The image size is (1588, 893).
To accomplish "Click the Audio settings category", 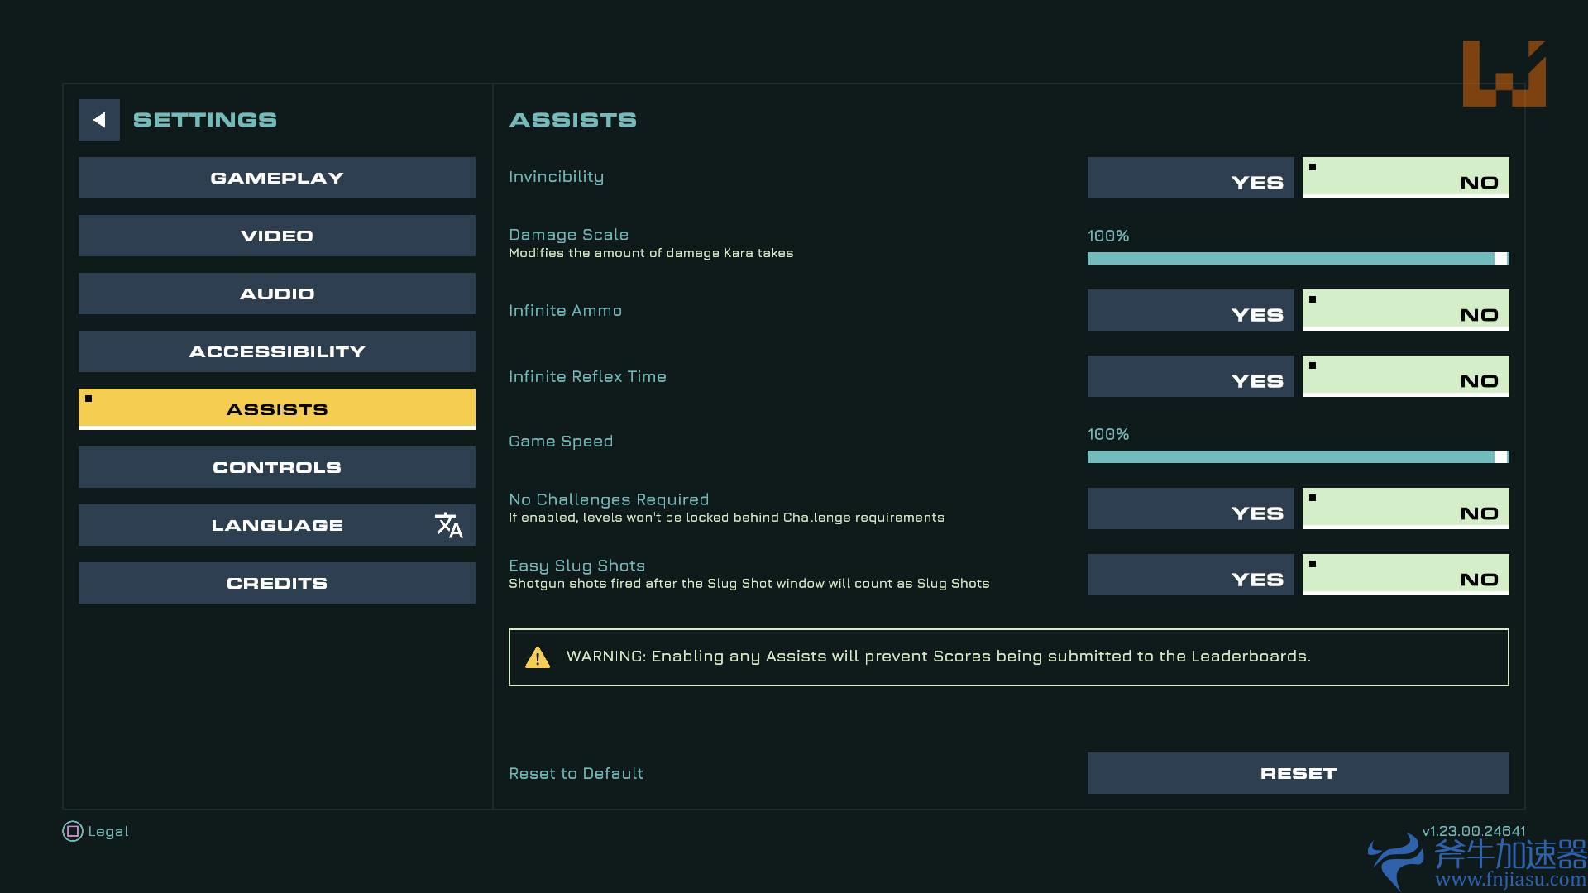I will click(x=277, y=294).
